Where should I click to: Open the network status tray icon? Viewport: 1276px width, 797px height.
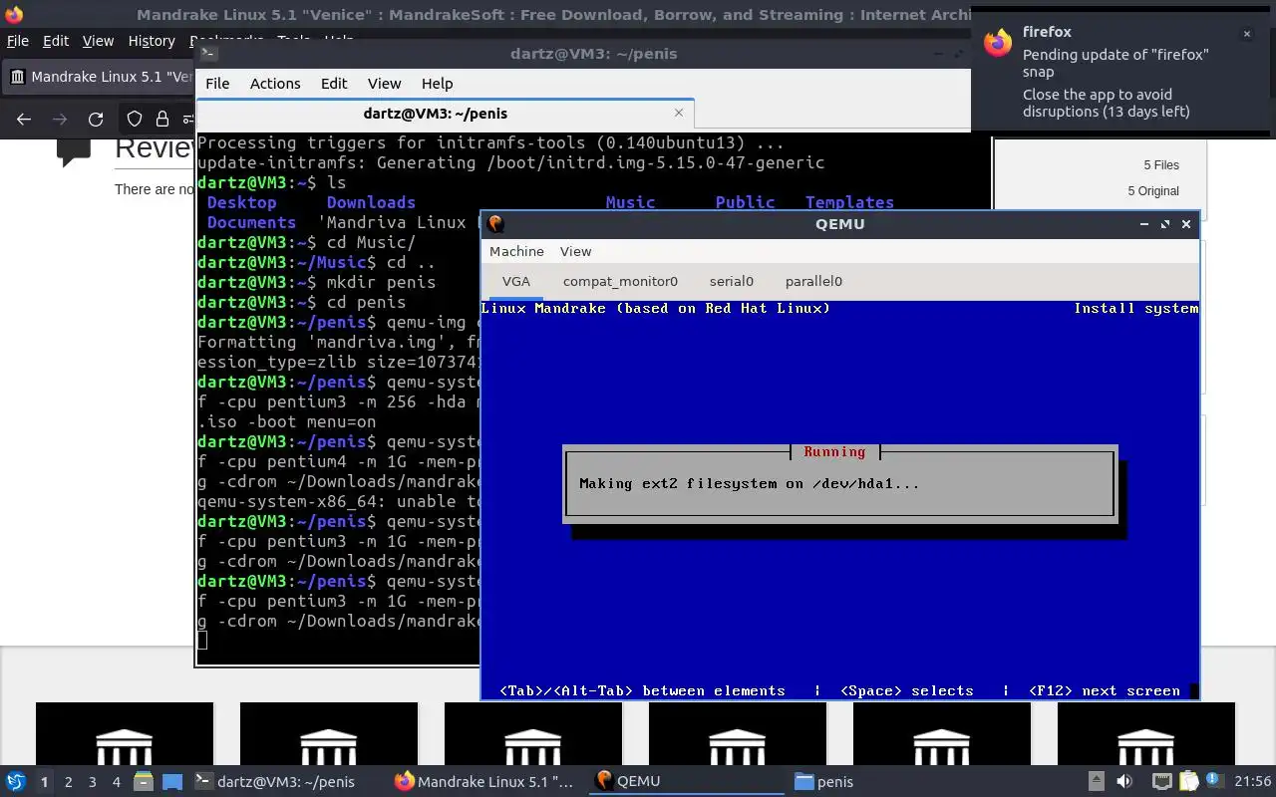[1161, 782]
